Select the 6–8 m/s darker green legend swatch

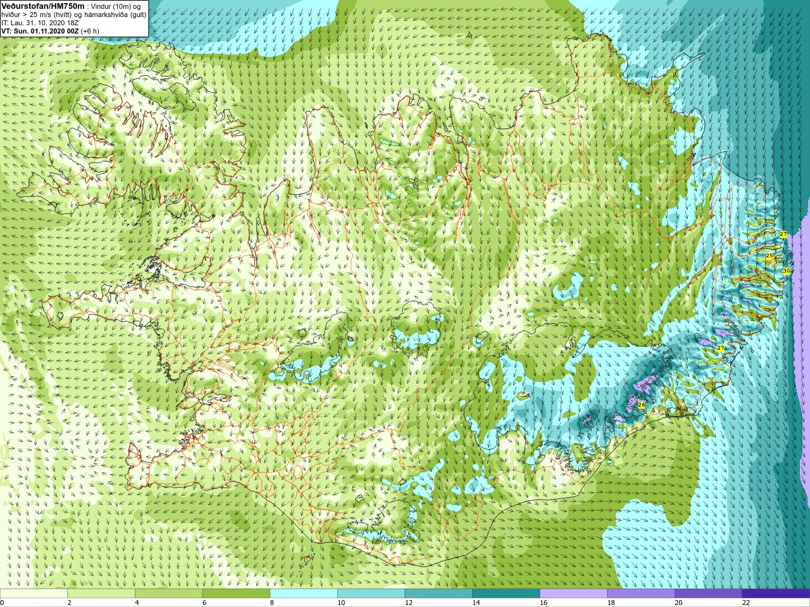click(236, 594)
